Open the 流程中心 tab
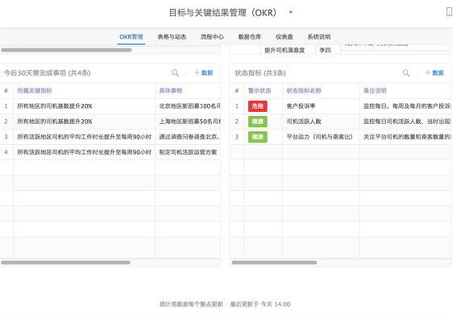 [212, 37]
